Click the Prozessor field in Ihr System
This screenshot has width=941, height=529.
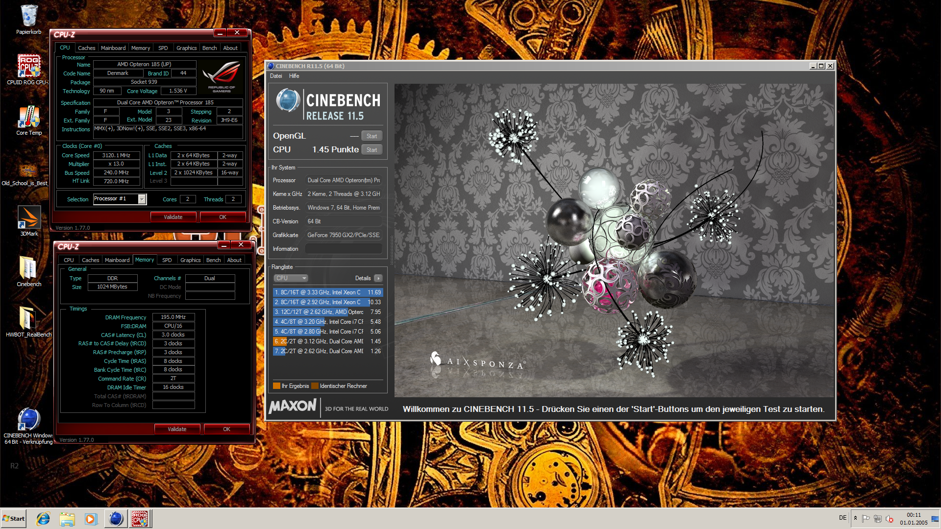click(x=344, y=180)
